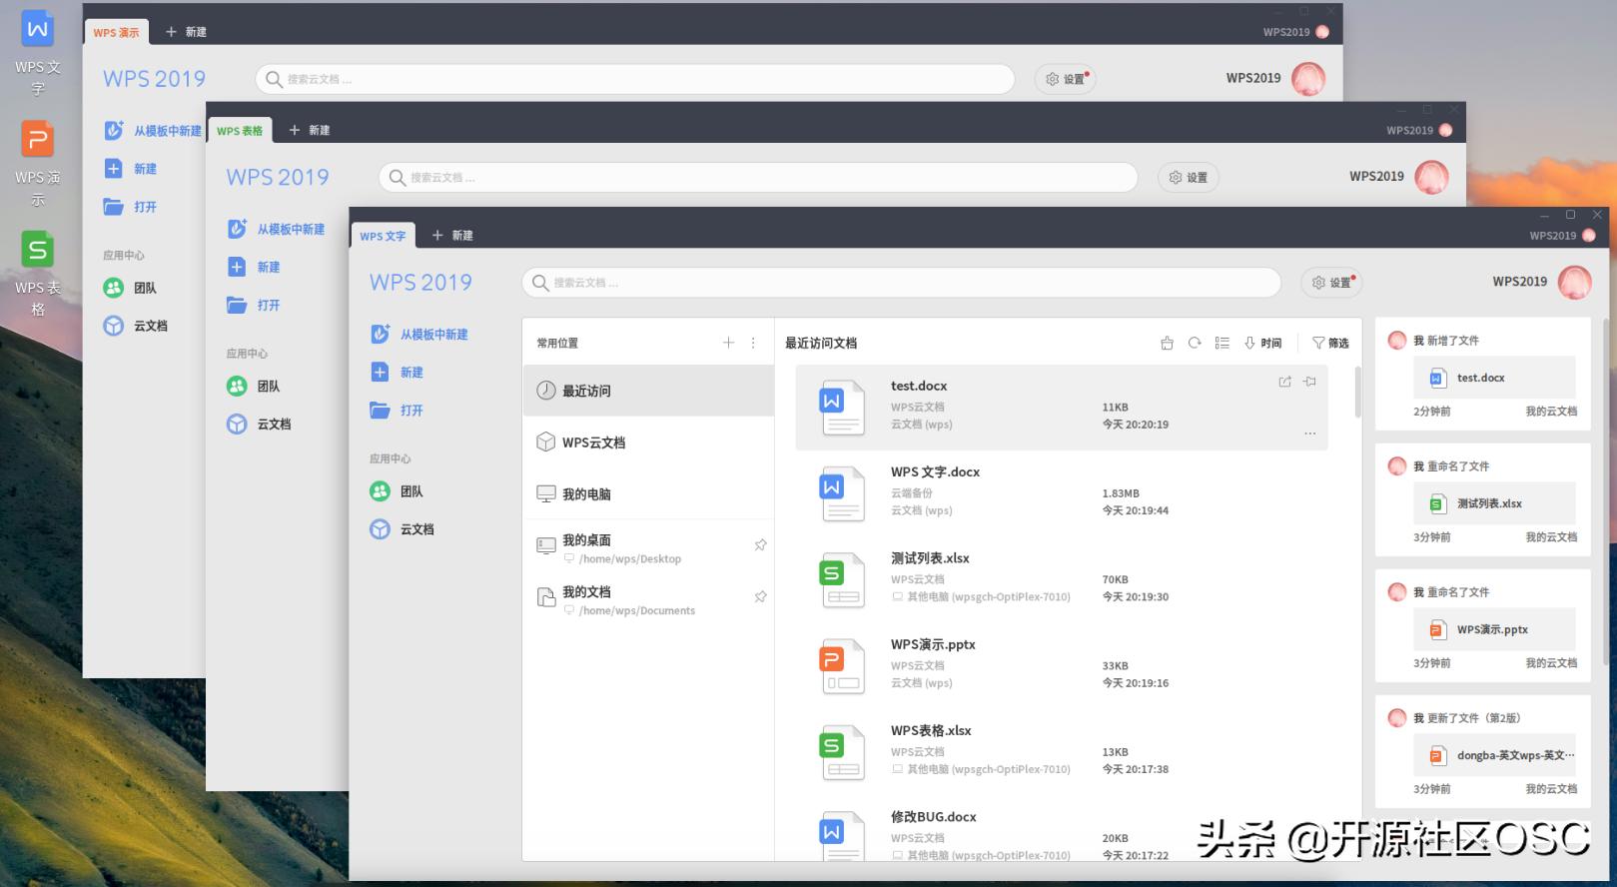Viewport: 1617px width, 887px height.
Task: Select the WPS 演示 tab
Action: (116, 33)
